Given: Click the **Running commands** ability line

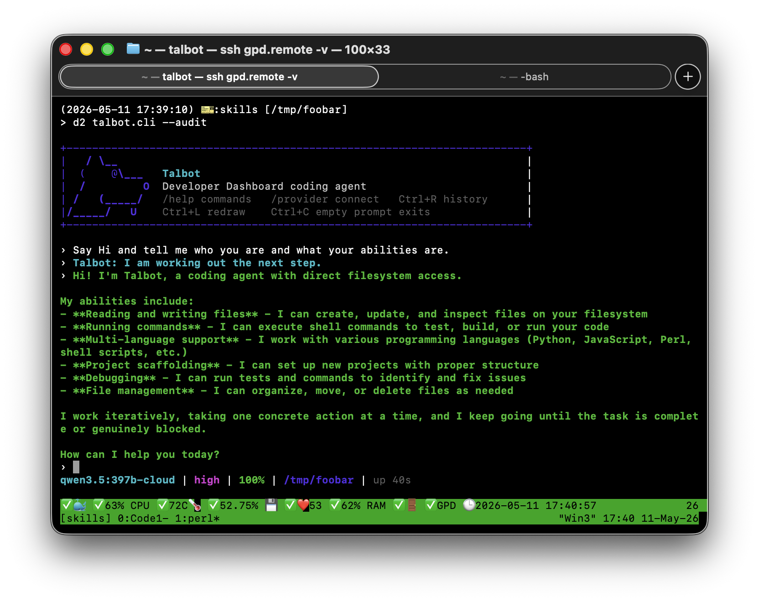Looking at the screenshot, I should [335, 327].
